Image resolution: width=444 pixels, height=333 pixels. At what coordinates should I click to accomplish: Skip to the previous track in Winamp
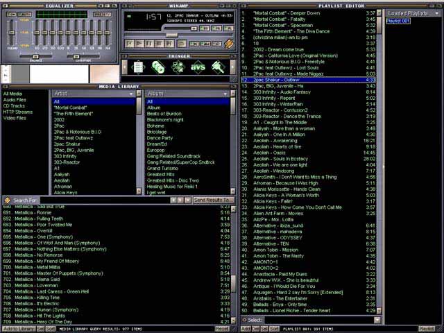tap(130, 44)
